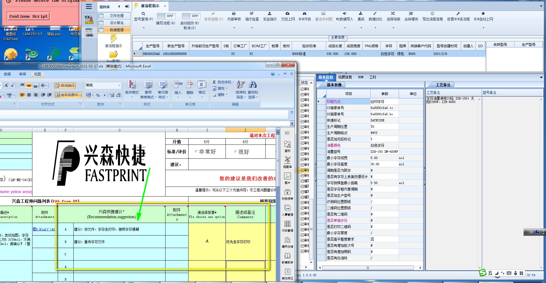The image size is (546, 283).
Task: Click the 基本参数 horizontal scrollbar
Action: (368, 268)
